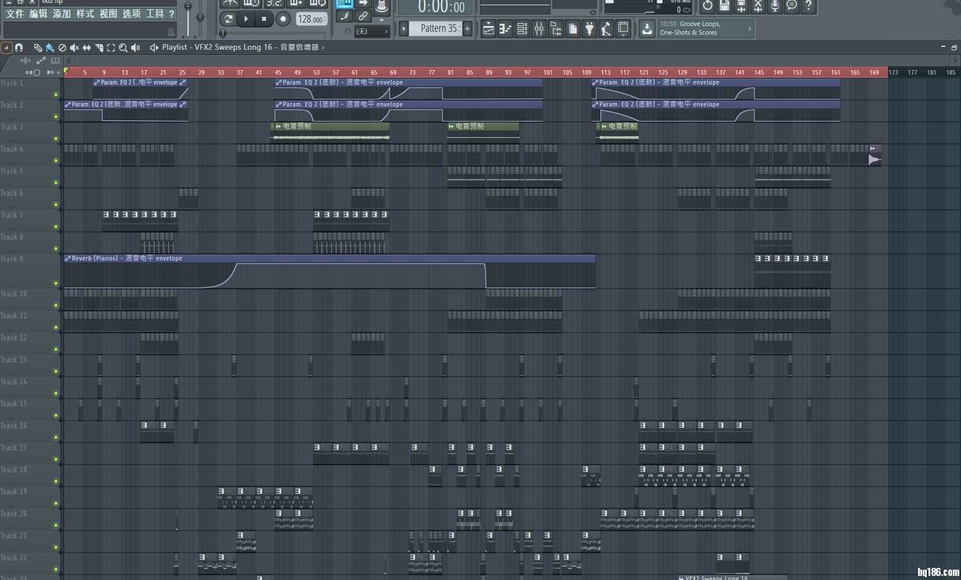Open the microphone recording icon

pos(775,6)
